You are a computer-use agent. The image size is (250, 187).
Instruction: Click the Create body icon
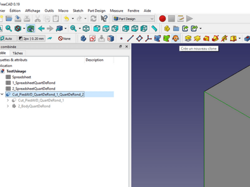pyautogui.click(x=83, y=39)
